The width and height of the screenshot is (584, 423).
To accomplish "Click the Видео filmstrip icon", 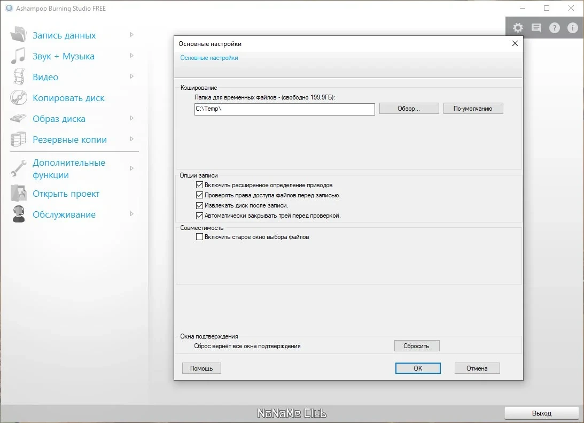I will click(18, 77).
